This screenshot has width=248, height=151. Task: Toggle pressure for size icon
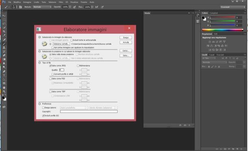tap(102, 7)
